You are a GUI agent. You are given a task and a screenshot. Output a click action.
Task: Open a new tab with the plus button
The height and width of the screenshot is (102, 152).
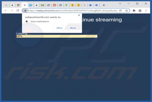[x=104, y=5]
